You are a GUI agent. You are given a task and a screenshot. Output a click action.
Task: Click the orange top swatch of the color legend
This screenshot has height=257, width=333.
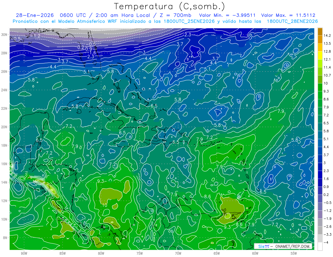coord(320,32)
